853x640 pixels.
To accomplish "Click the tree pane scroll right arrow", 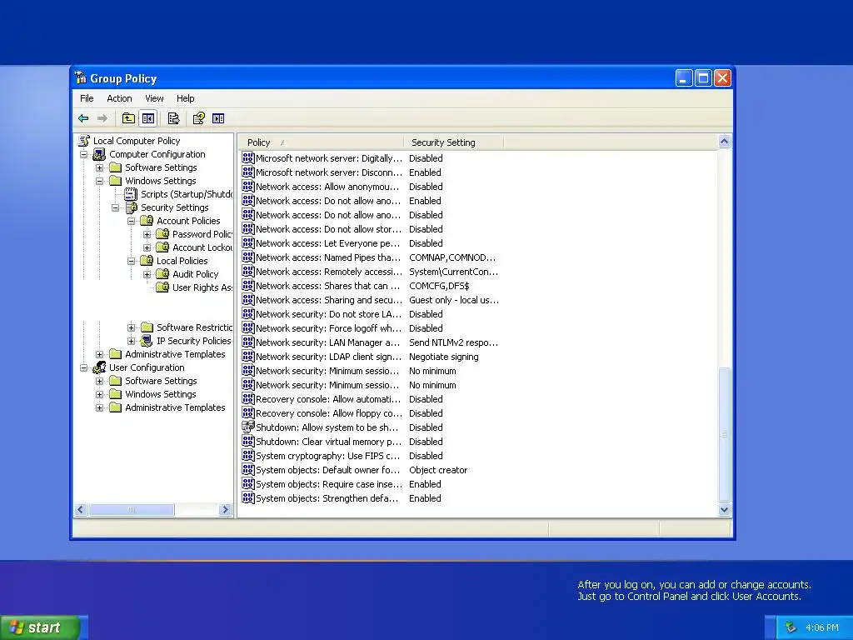I will [225, 510].
